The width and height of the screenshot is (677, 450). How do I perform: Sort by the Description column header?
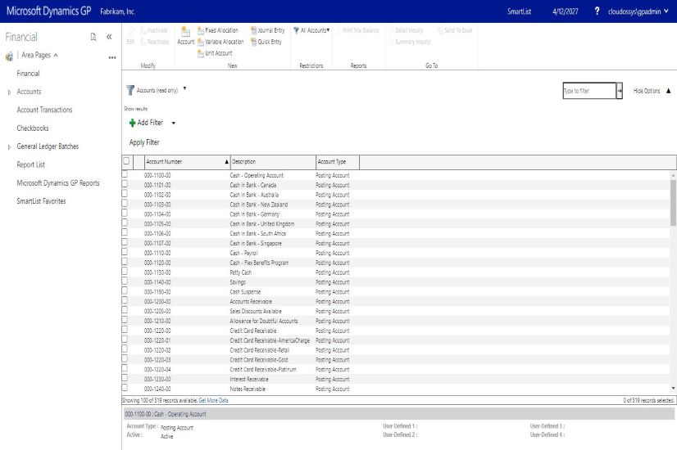(273, 162)
